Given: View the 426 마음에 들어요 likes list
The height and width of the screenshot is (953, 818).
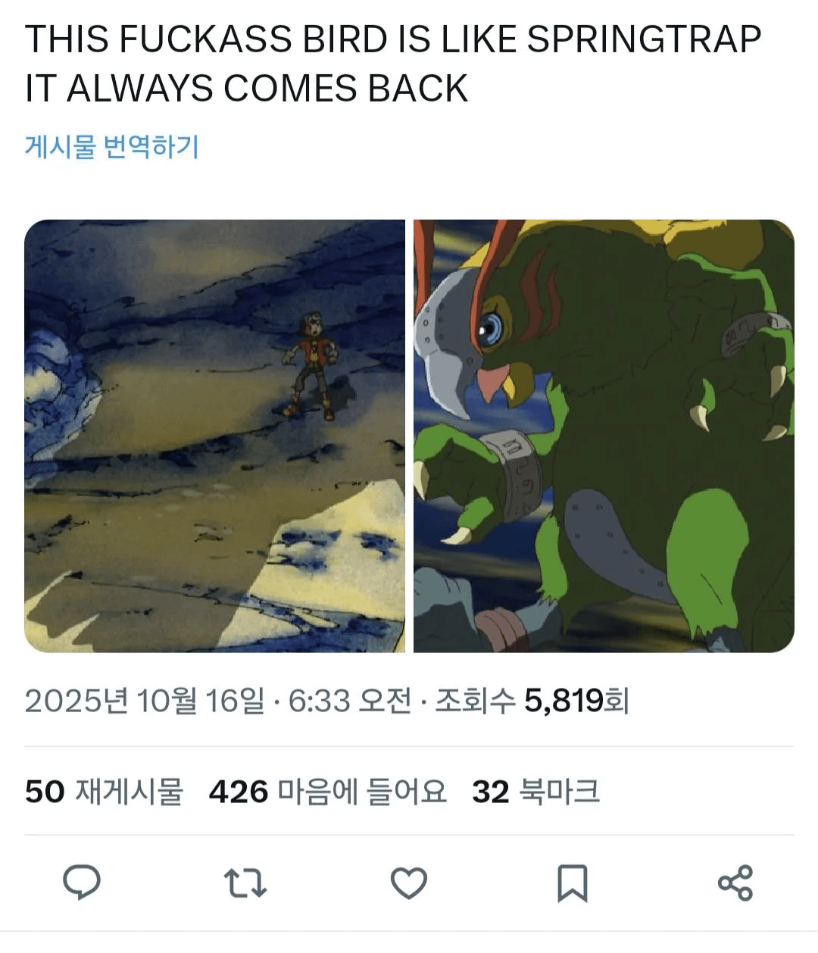Looking at the screenshot, I should tap(327, 792).
